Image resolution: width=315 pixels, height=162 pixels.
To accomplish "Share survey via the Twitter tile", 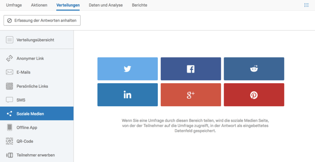I will (x=128, y=69).
